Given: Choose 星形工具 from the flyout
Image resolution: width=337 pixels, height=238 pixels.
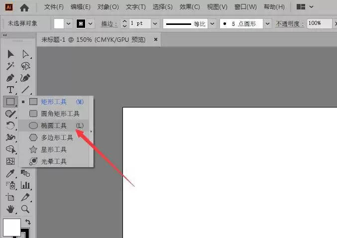Looking at the screenshot, I should [x=54, y=149].
